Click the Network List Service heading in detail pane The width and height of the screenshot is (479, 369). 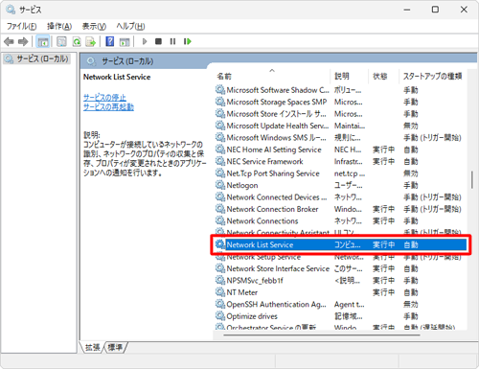point(117,77)
